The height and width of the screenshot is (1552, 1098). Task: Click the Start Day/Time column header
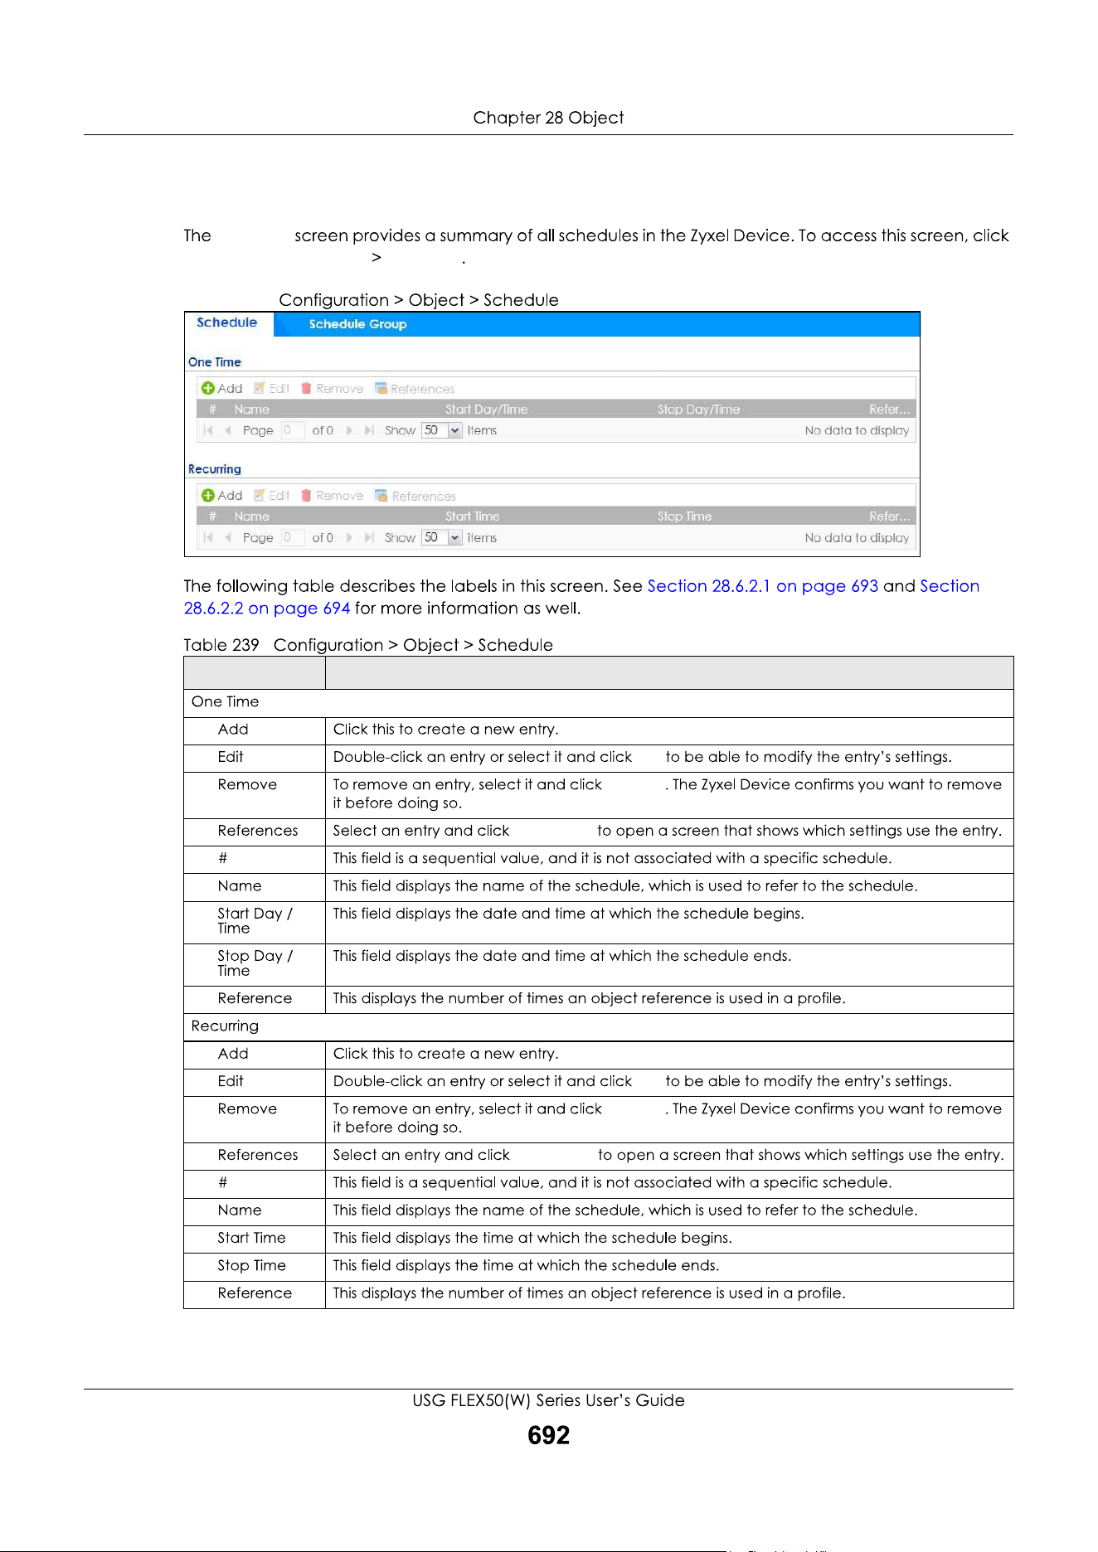click(x=486, y=409)
